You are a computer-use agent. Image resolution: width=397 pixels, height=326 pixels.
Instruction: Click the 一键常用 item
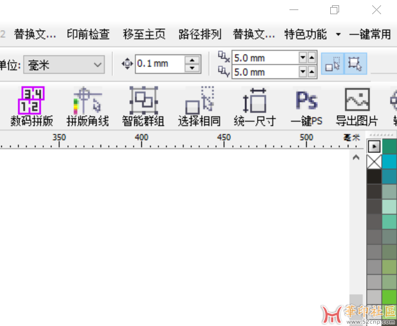(x=370, y=34)
